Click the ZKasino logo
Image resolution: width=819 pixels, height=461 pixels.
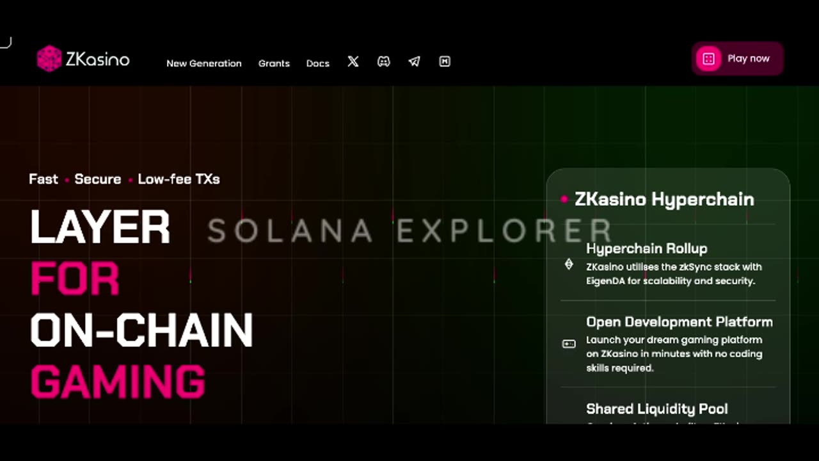point(83,59)
